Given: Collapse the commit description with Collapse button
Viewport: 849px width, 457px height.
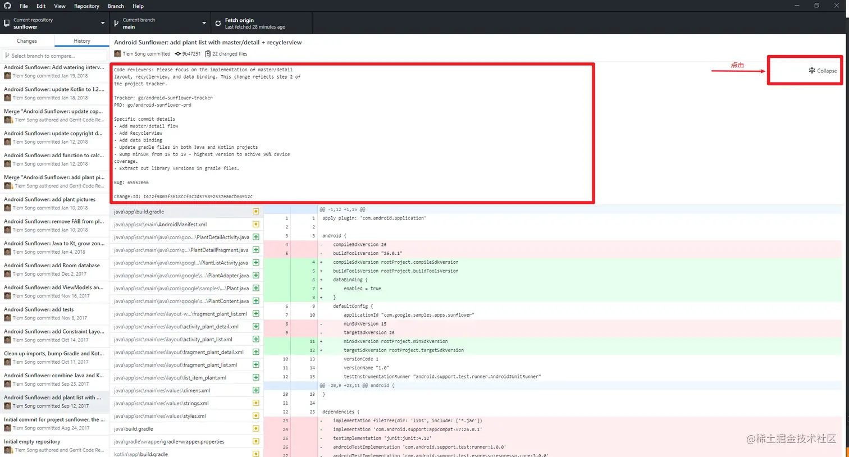Looking at the screenshot, I should pyautogui.click(x=823, y=71).
